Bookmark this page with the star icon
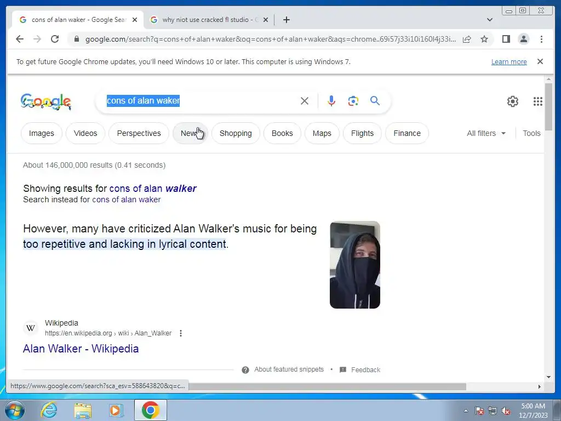561x421 pixels. 484,39
